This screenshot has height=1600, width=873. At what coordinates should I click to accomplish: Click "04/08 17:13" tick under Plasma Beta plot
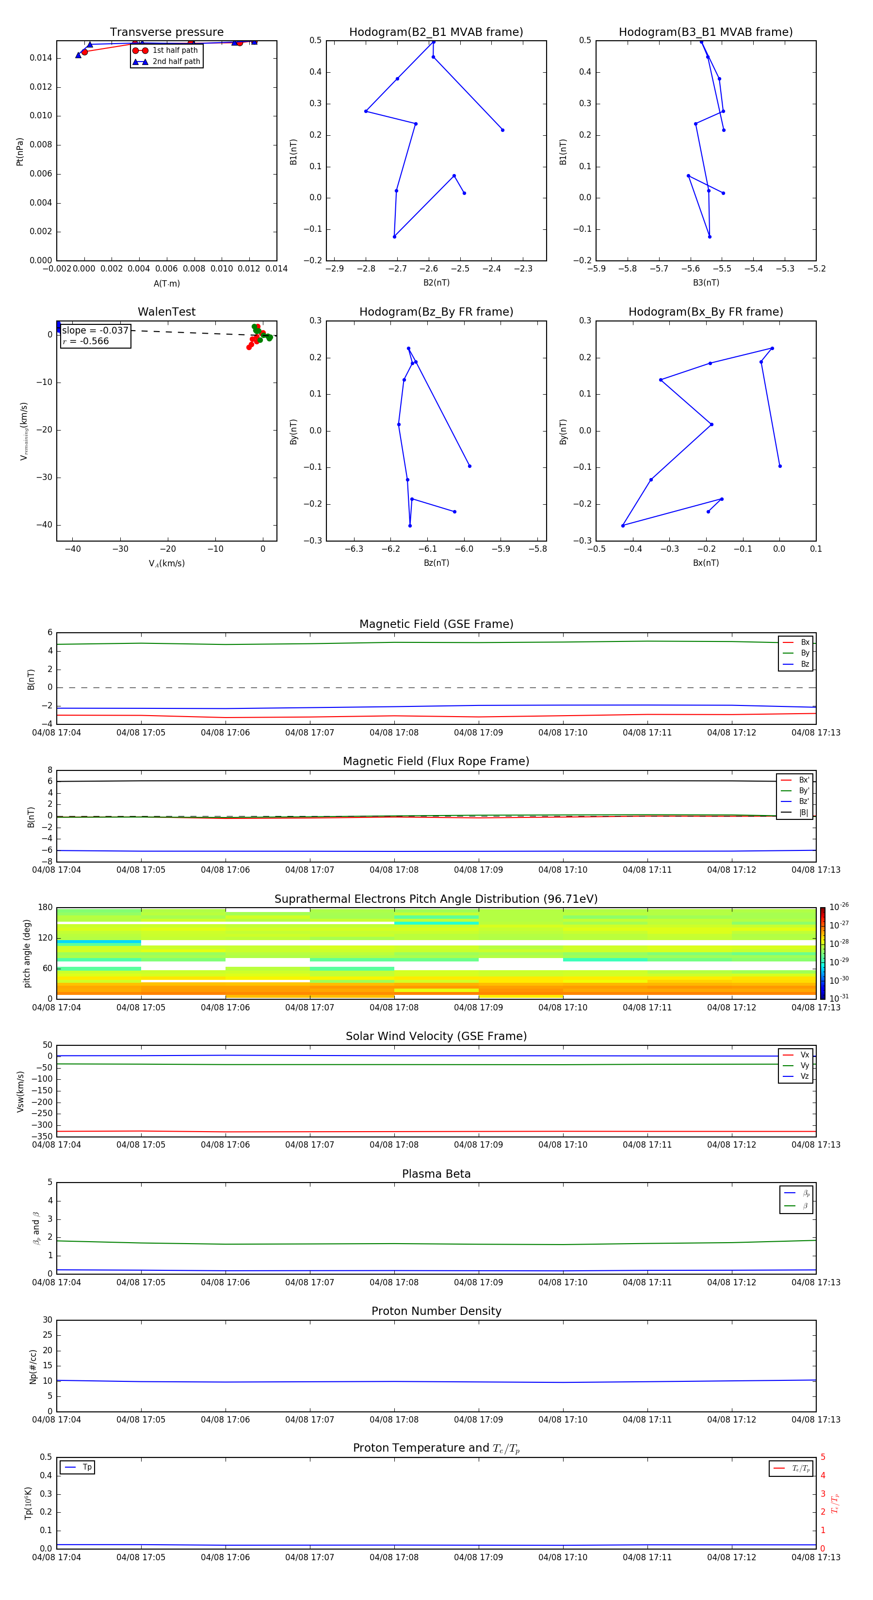coord(816,1282)
